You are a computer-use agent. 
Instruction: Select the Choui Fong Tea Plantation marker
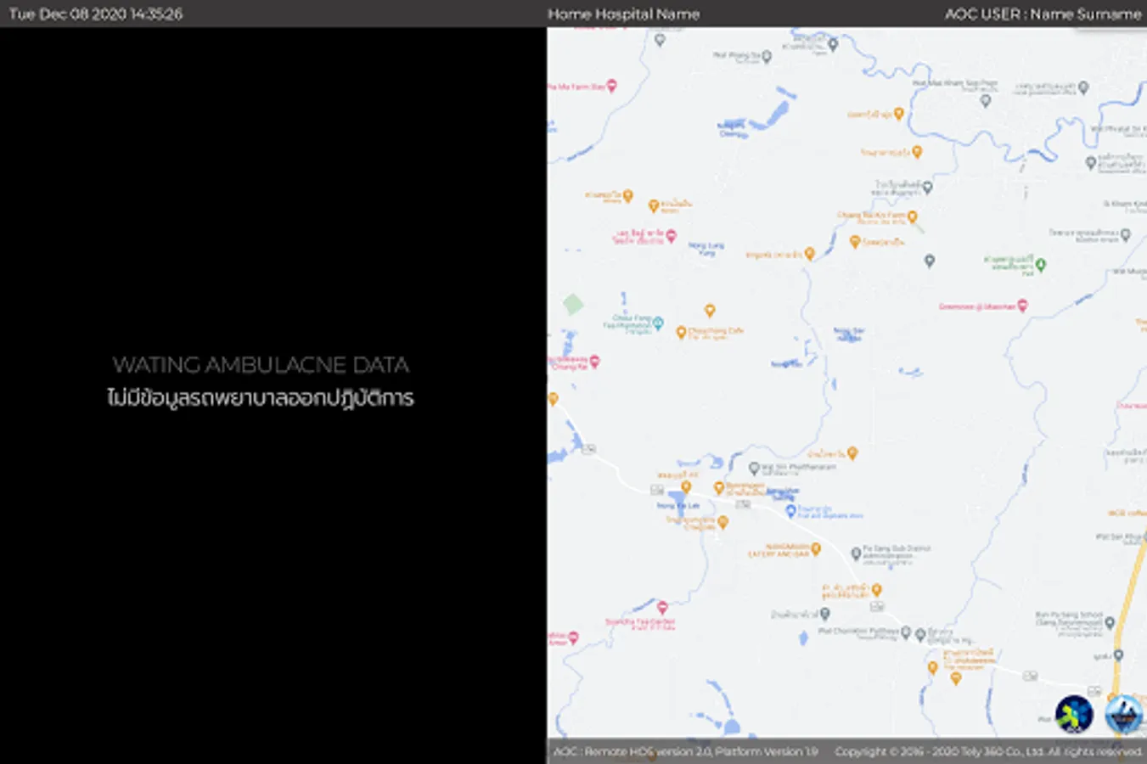(658, 323)
